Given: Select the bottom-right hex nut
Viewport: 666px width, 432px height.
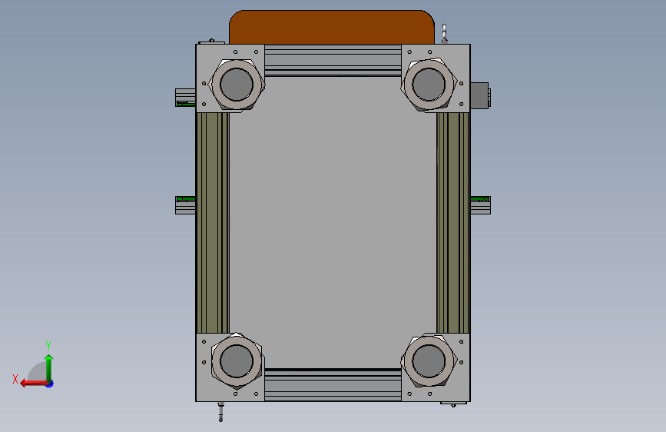Looking at the screenshot, I should tap(429, 361).
